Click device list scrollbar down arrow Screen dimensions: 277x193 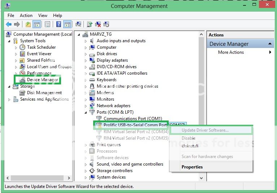click(x=201, y=178)
